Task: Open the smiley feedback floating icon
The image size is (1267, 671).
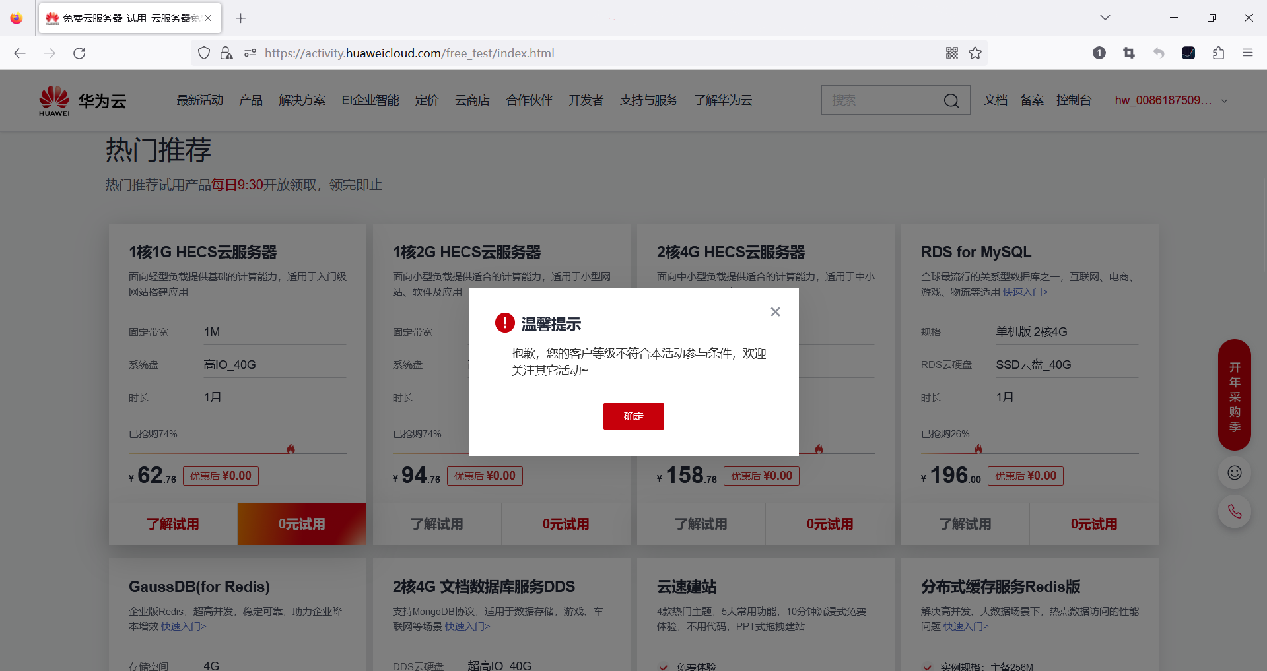Action: 1234,472
